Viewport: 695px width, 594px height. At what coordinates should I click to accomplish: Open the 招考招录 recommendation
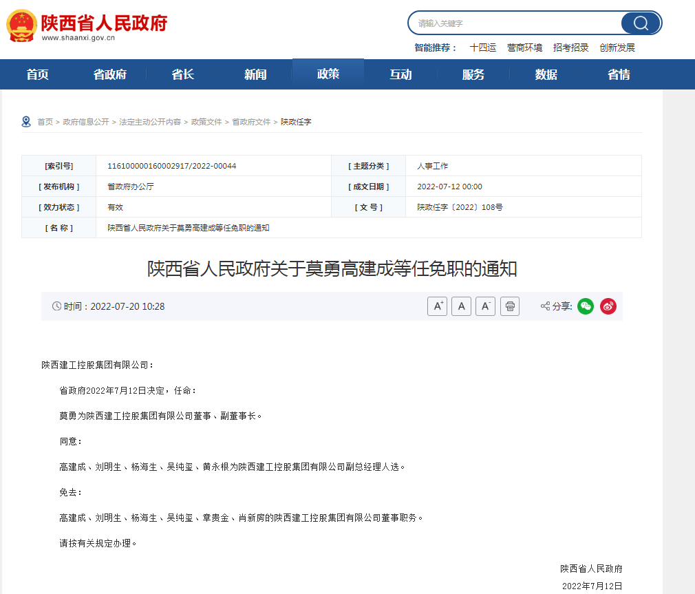(572, 47)
